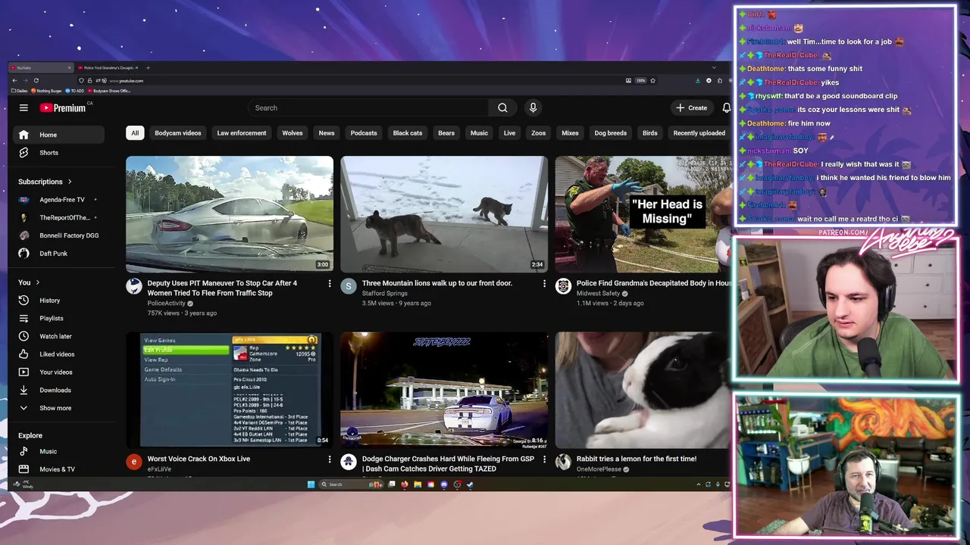This screenshot has height=545, width=970.
Task: Open the notifications bell
Action: pyautogui.click(x=726, y=107)
